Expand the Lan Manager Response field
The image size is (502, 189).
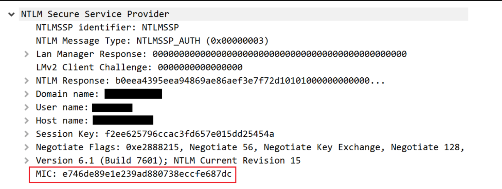tap(27, 54)
